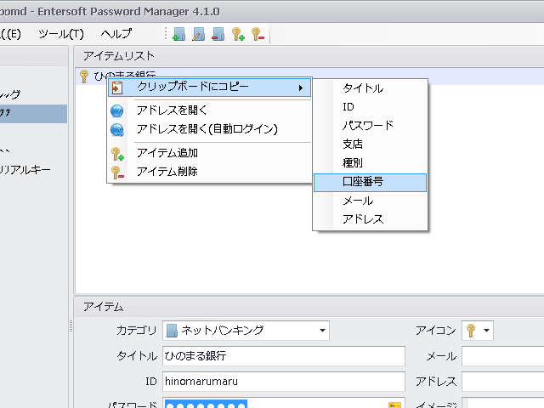Click the masked パスワード field
This screenshot has height=408, width=544.
tap(283, 403)
